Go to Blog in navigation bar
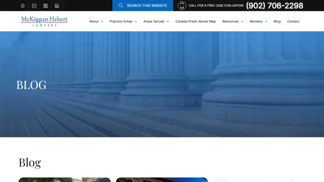The height and width of the screenshot is (182, 324). point(277,21)
